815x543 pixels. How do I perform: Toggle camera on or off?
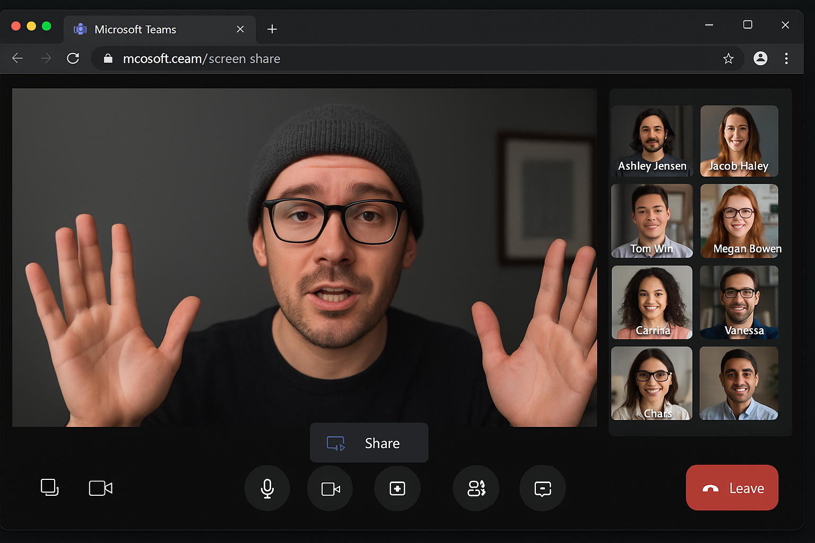(330, 488)
